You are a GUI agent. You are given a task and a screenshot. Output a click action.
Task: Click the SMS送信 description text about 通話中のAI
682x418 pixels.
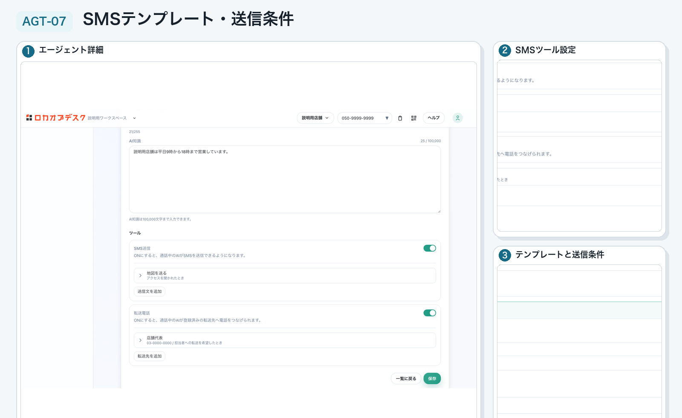pyautogui.click(x=190, y=255)
